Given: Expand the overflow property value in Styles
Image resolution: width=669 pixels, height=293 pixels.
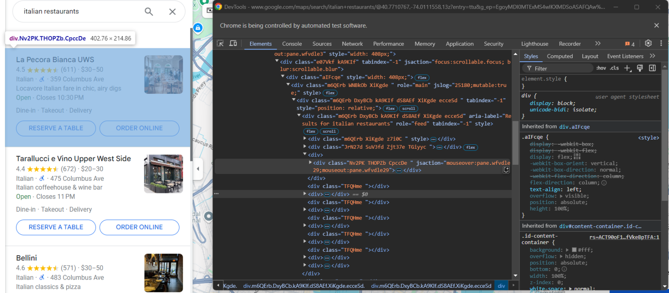Looking at the screenshot, I should tap(561, 196).
